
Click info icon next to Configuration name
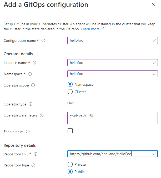43,40
